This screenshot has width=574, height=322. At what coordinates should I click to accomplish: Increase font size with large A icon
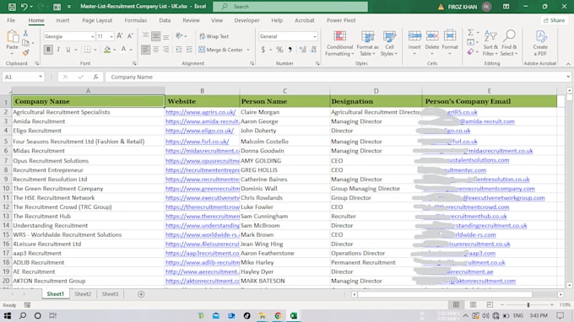tap(120, 36)
